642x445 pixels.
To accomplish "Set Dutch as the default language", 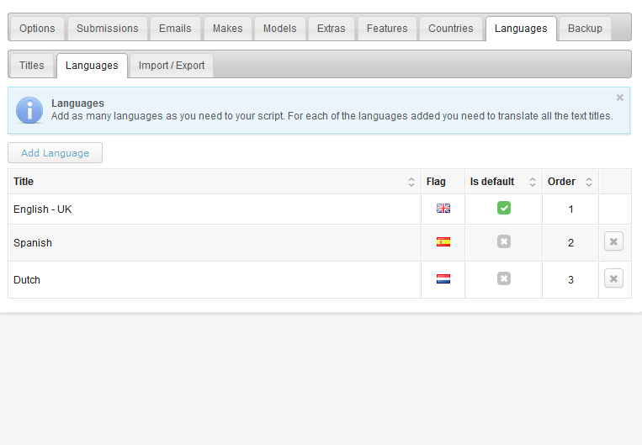I will [x=504, y=278].
